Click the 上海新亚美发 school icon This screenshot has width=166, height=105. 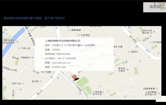click(x=17, y=41)
